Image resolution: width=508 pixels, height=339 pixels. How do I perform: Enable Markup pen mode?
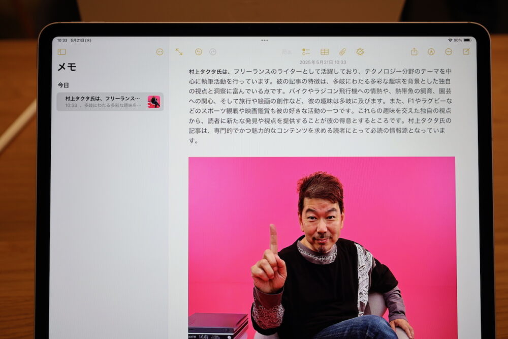pos(431,52)
